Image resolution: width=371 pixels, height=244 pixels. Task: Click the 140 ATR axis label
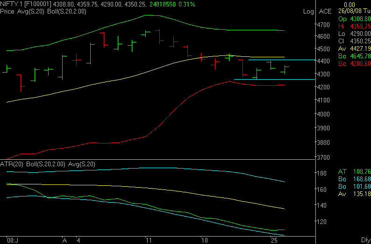[322, 205]
